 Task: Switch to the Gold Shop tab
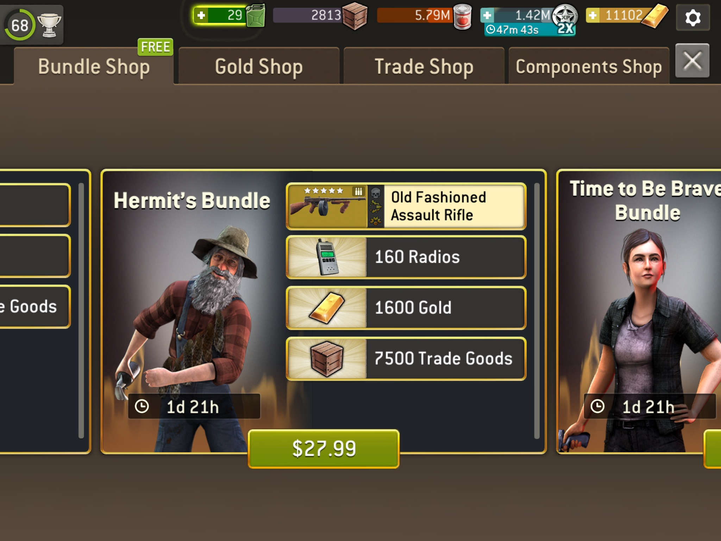point(259,66)
